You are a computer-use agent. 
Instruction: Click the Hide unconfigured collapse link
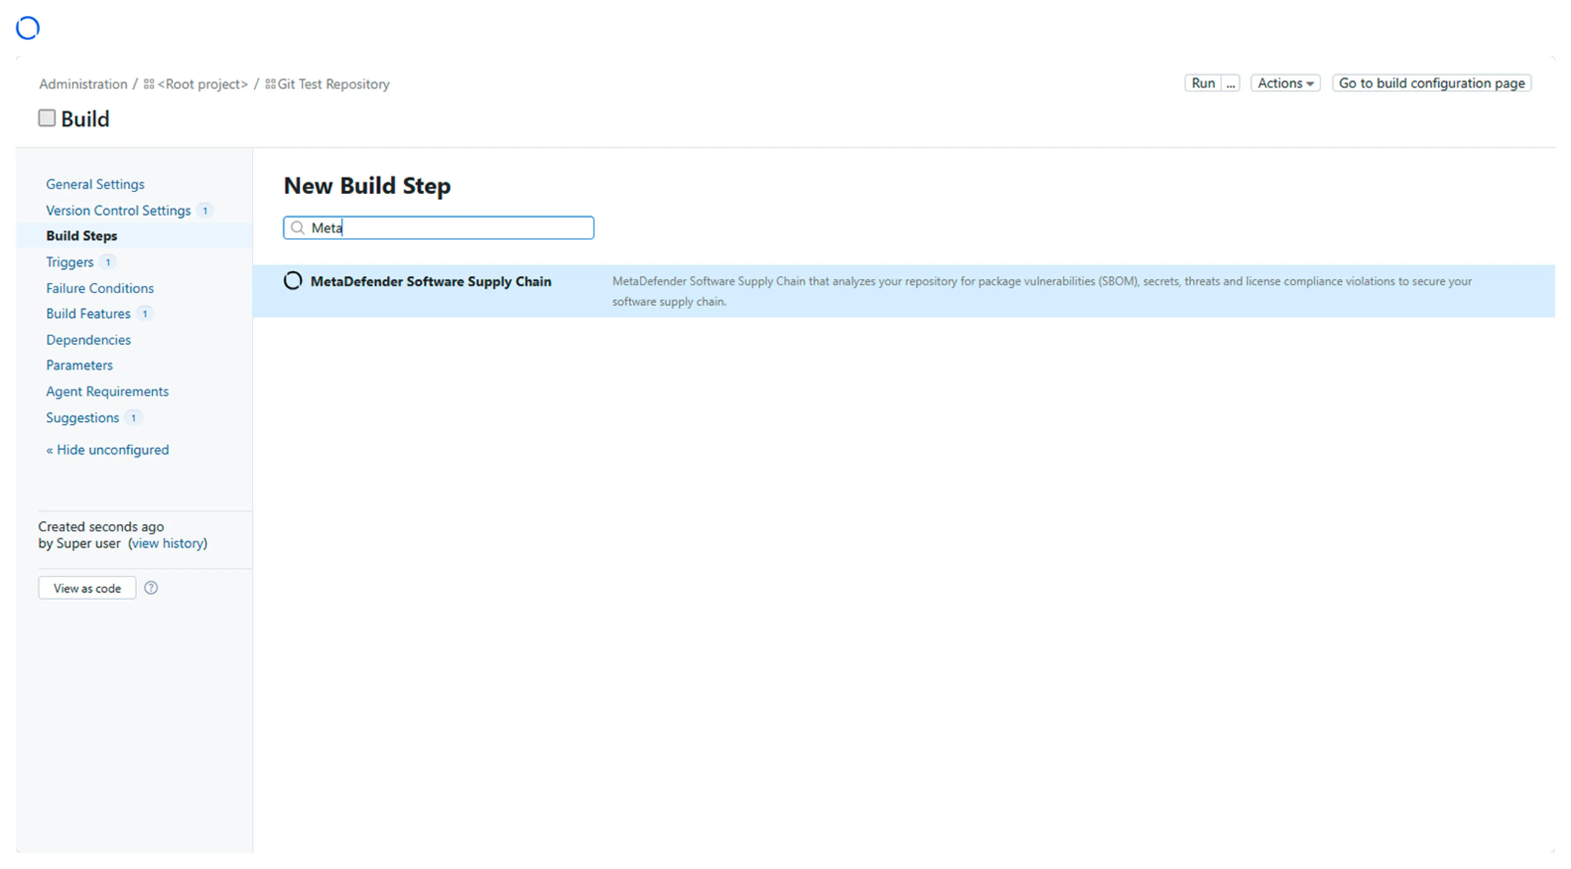[x=108, y=450]
